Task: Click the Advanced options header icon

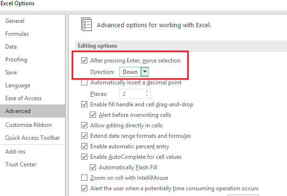Action: (x=86, y=25)
